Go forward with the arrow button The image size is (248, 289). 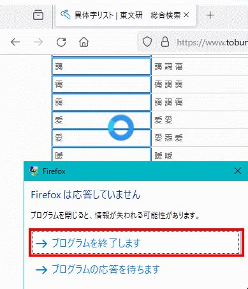point(38,42)
